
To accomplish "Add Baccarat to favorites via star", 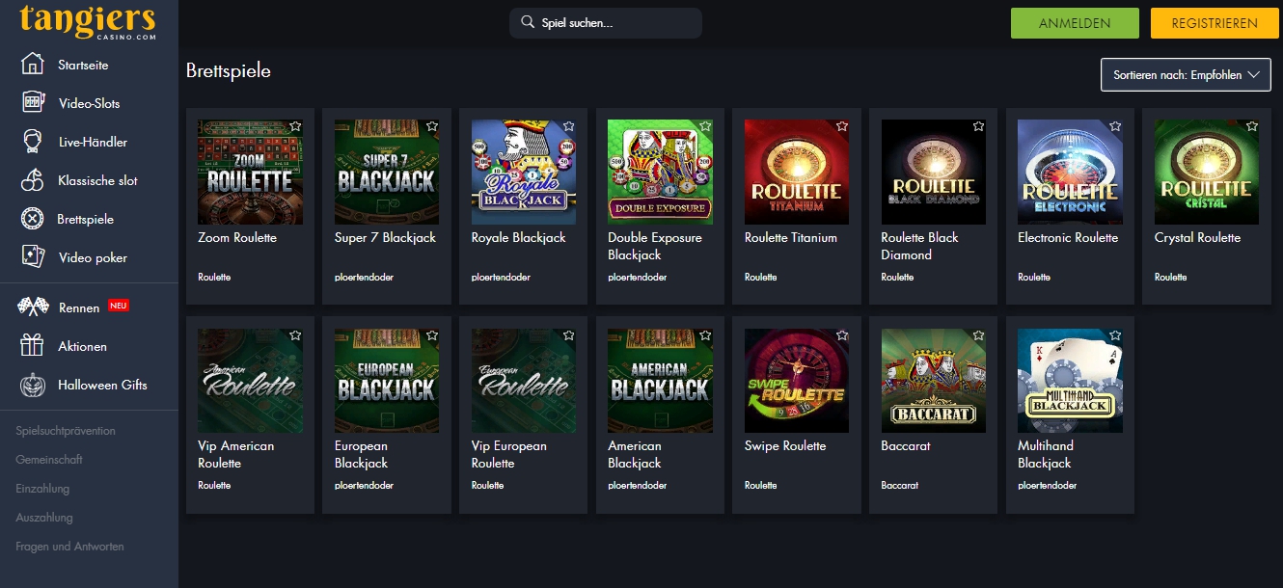I will coord(979,335).
